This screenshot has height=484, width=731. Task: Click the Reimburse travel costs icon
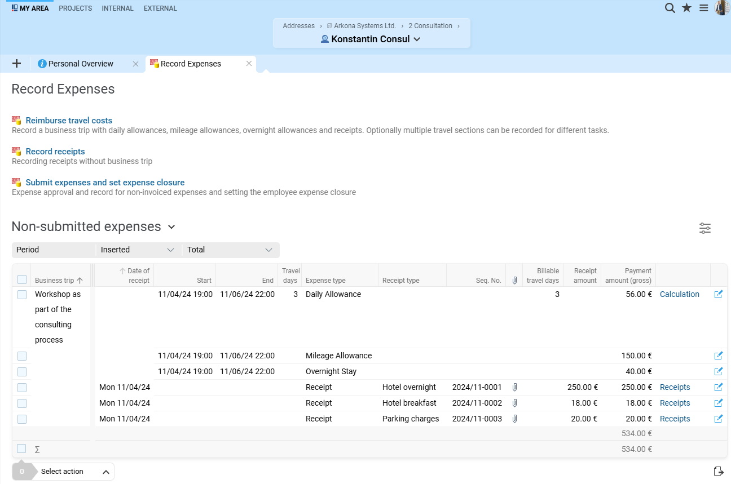tap(16, 120)
